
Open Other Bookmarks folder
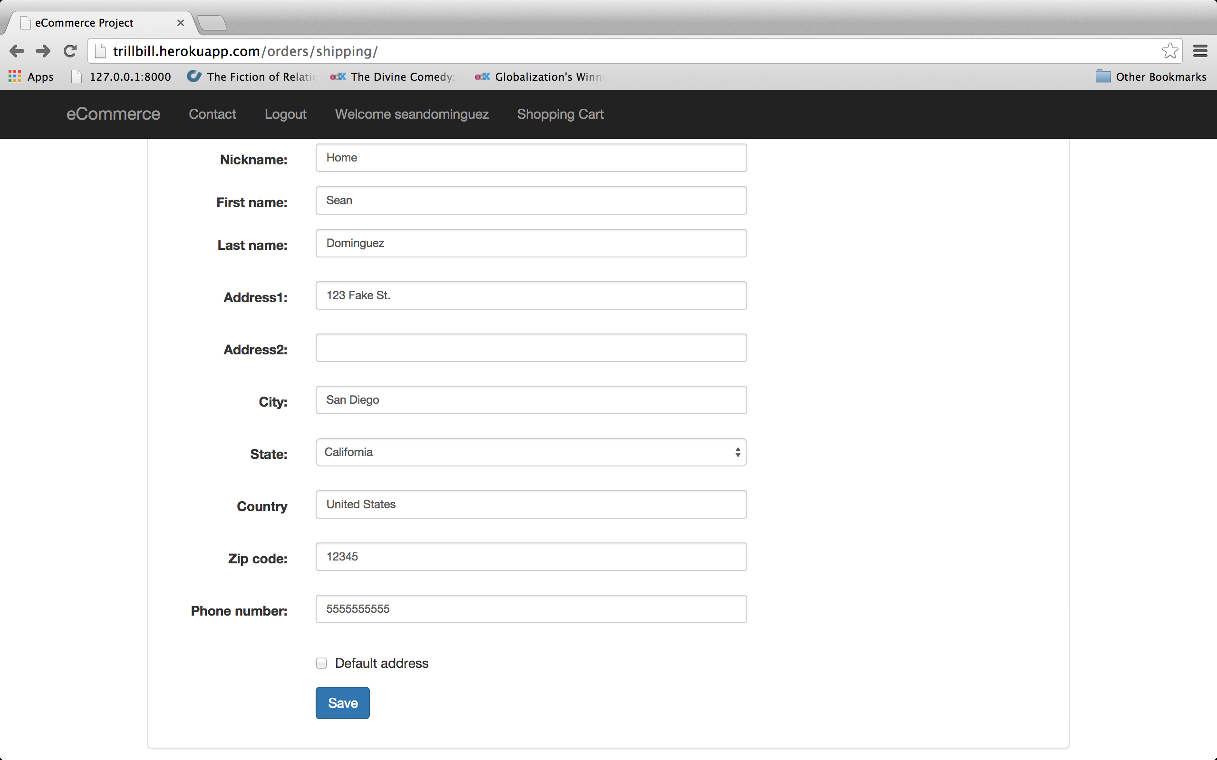click(1150, 76)
